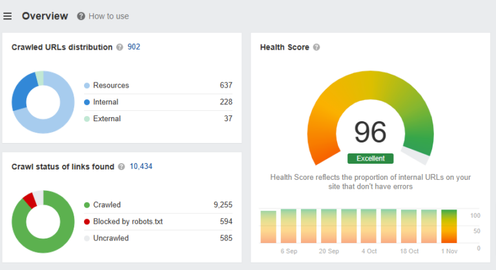Click the red Blocked by robots.txt dot
This screenshot has width=496, height=270.
click(87, 222)
